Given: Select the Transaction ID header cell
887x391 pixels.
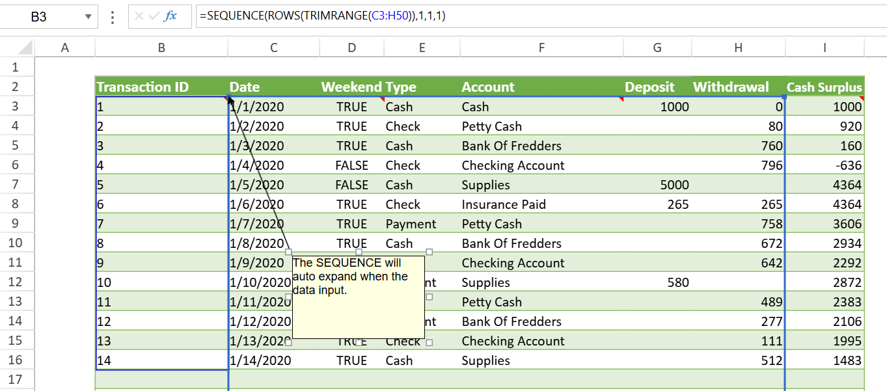Looking at the screenshot, I should click(161, 87).
